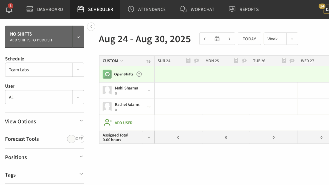The height and width of the screenshot is (185, 329).
Task: Click the OpenShifts help question mark
Action: click(139, 74)
